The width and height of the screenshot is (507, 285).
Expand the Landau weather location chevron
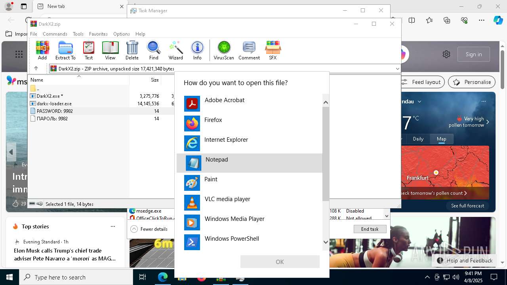pyautogui.click(x=419, y=101)
